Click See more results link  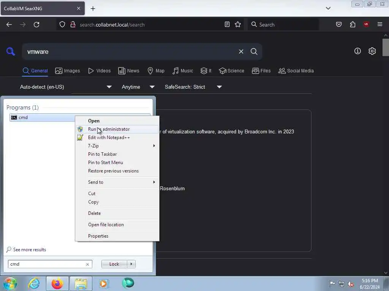click(x=30, y=250)
